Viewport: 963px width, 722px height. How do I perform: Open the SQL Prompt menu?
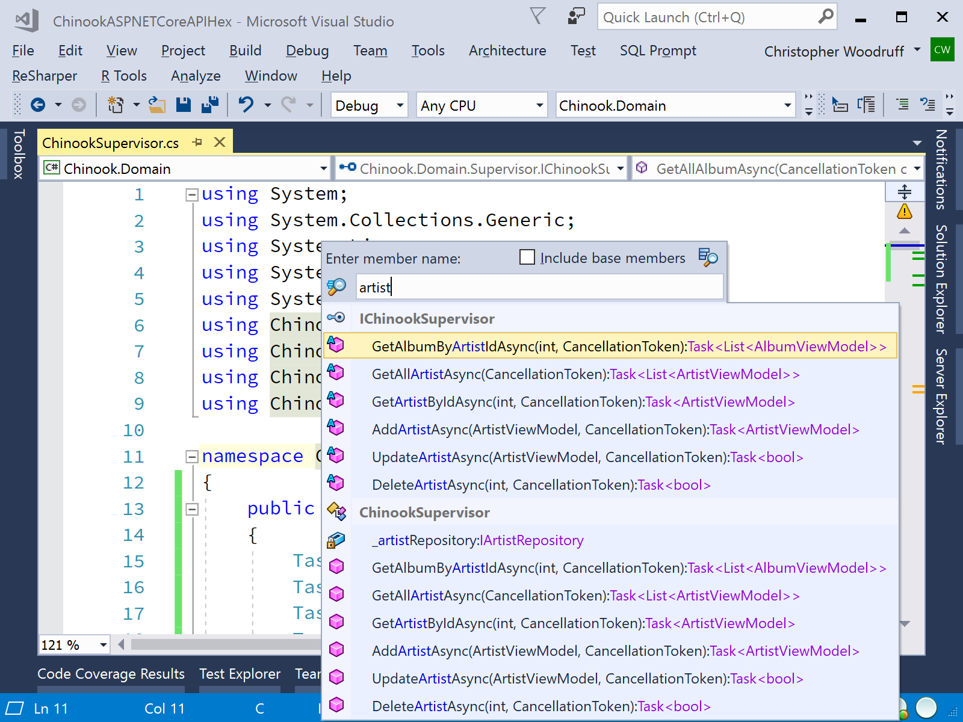coord(658,51)
